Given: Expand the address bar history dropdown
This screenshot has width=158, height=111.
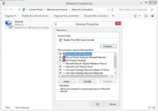Looking at the screenshot, I should pos(108,10).
